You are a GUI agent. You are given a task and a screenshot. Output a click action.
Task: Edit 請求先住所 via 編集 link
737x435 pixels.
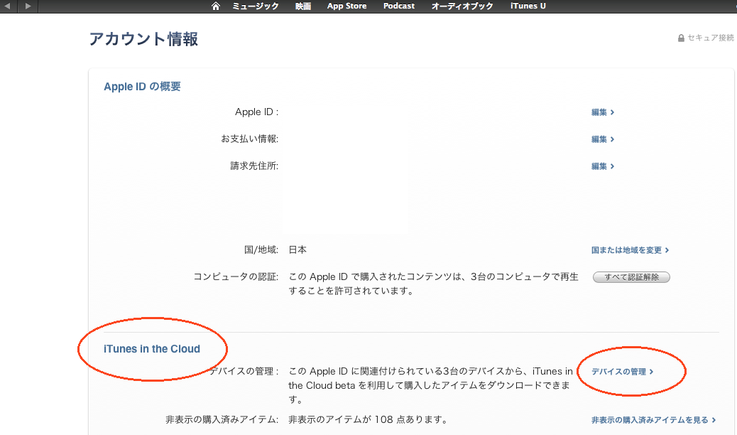603,166
